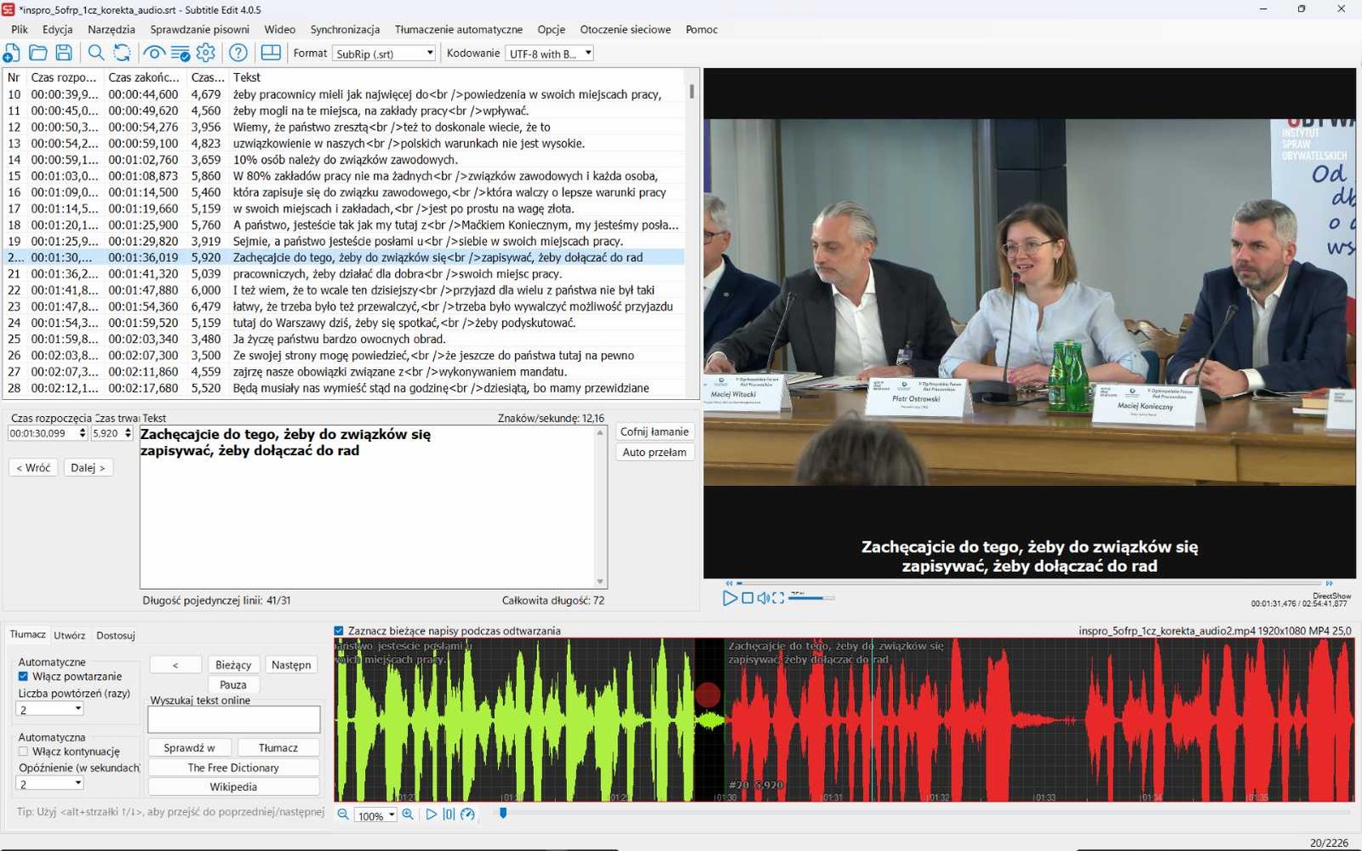Expand the Format dropdown showing SubRip
The image size is (1362, 851).
pos(384,54)
